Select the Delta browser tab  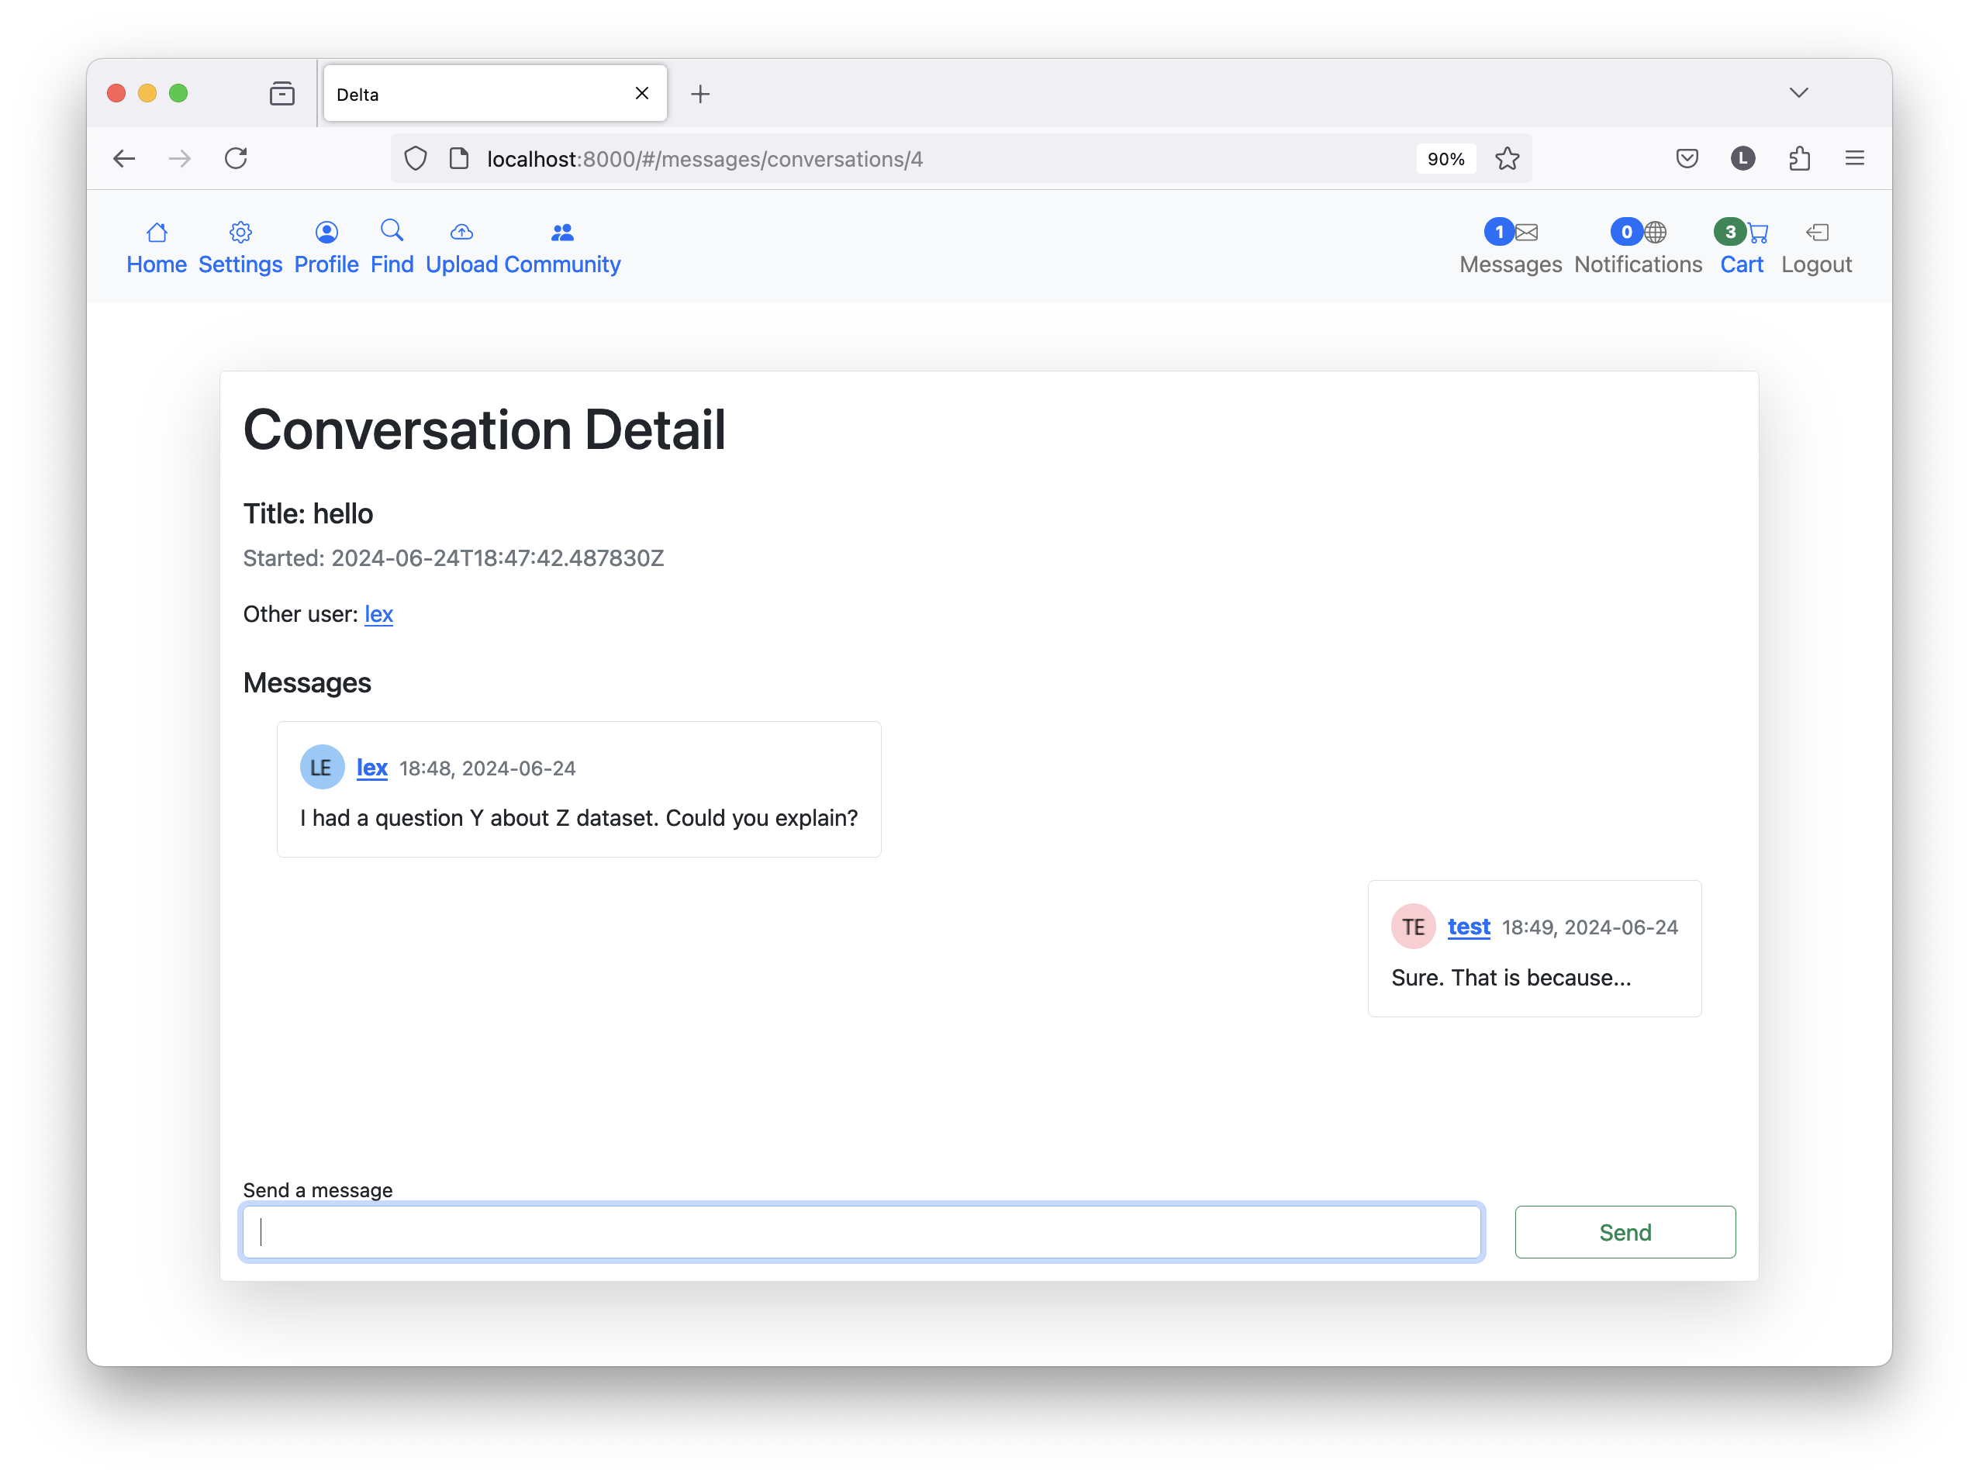tap(495, 93)
